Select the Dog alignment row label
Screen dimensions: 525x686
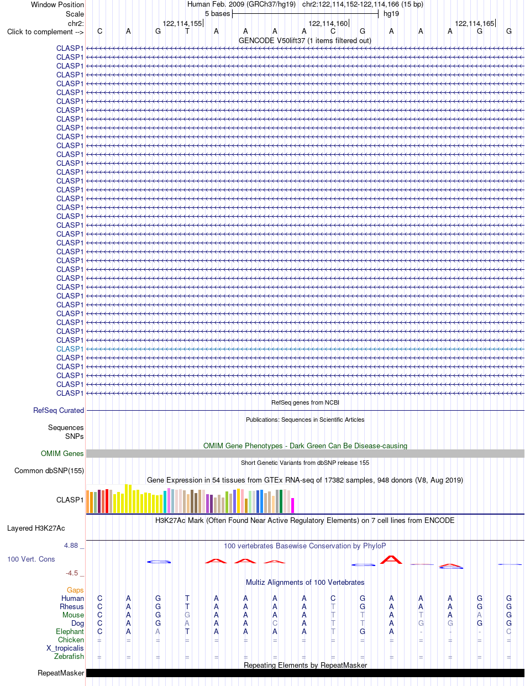[77, 623]
